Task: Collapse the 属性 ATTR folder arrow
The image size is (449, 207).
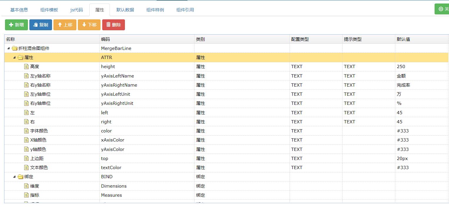Action: (14, 58)
